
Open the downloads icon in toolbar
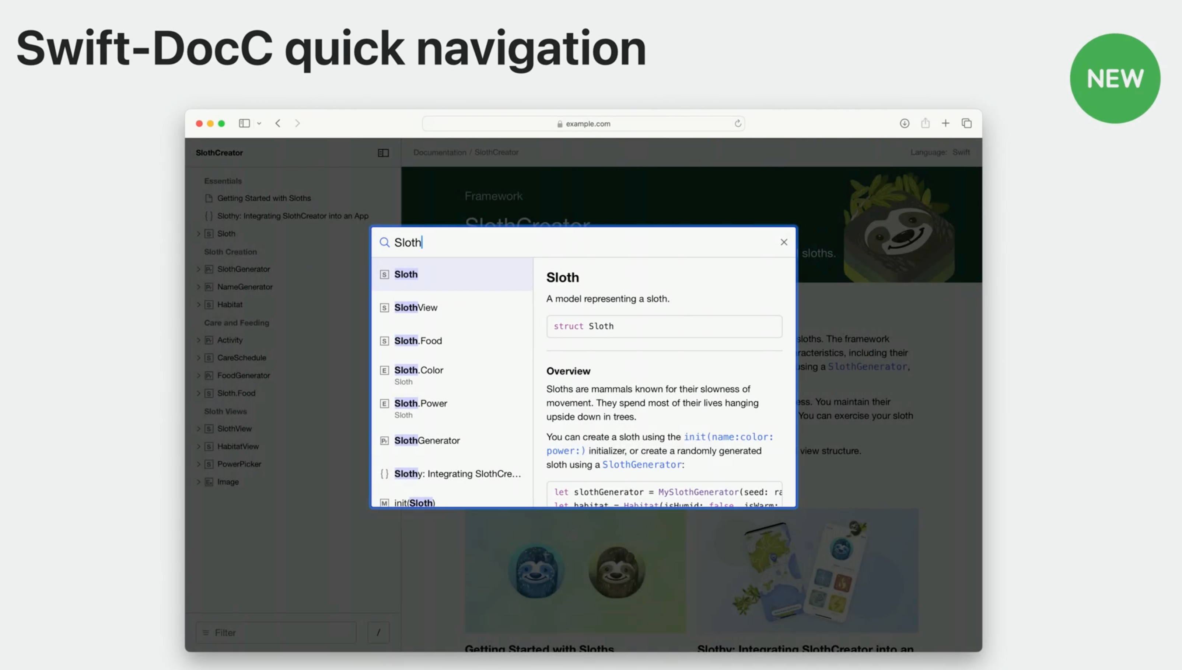pos(904,123)
